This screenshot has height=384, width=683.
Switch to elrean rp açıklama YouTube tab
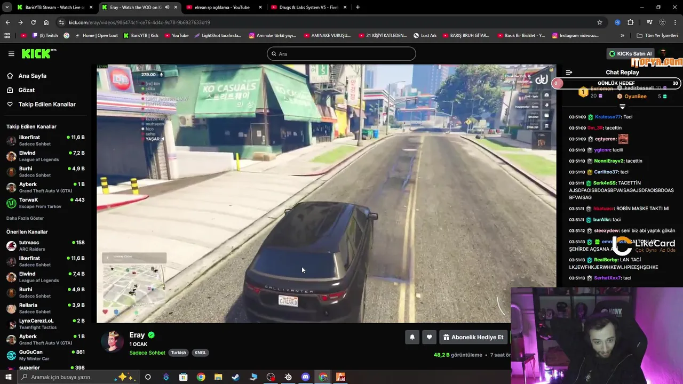(224, 7)
